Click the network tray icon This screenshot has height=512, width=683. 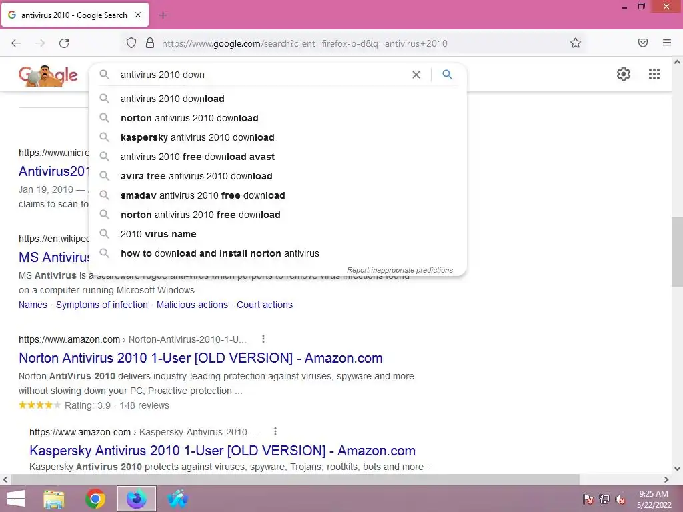tap(604, 499)
